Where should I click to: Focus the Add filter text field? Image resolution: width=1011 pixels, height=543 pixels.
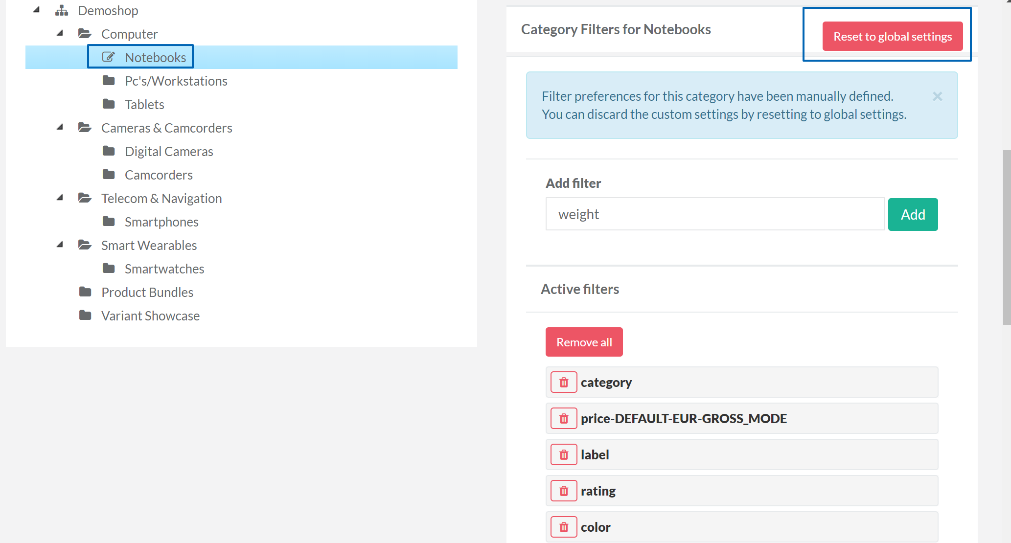click(714, 214)
